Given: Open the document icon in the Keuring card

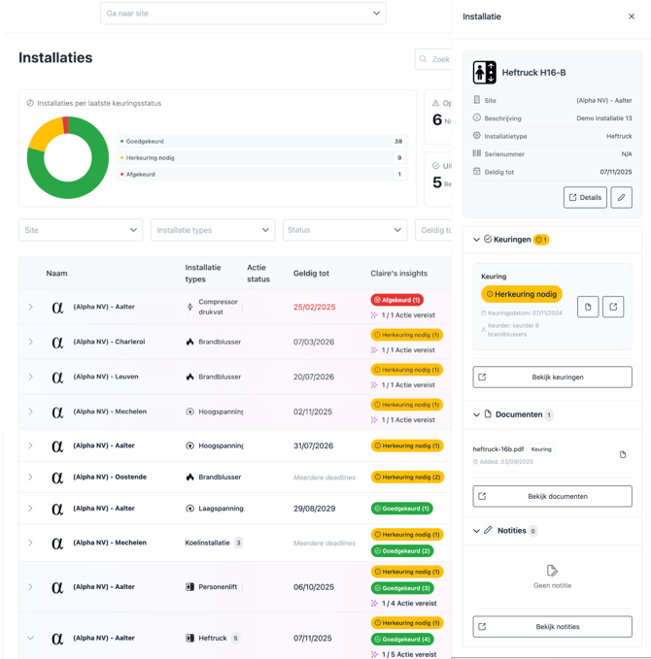Looking at the screenshot, I should click(x=588, y=307).
